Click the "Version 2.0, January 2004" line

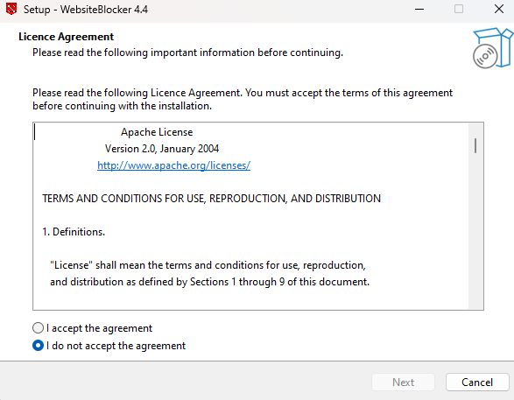(162, 149)
